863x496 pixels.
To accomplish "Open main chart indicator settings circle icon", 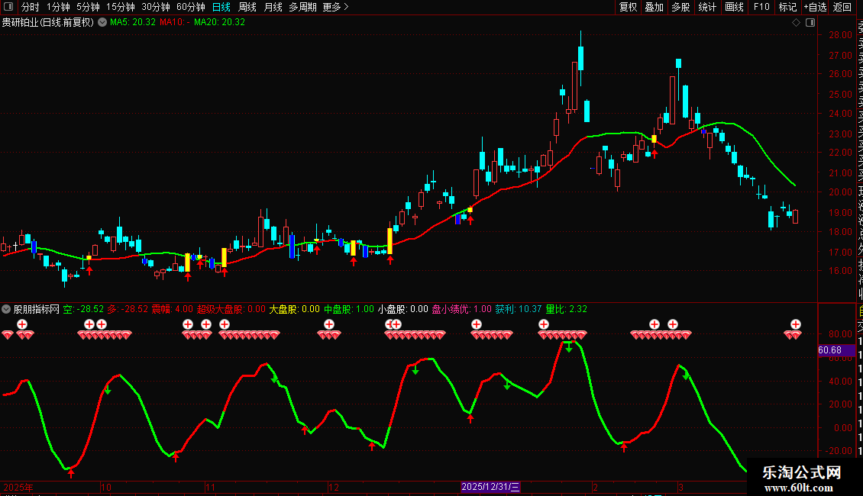I will tap(102, 22).
